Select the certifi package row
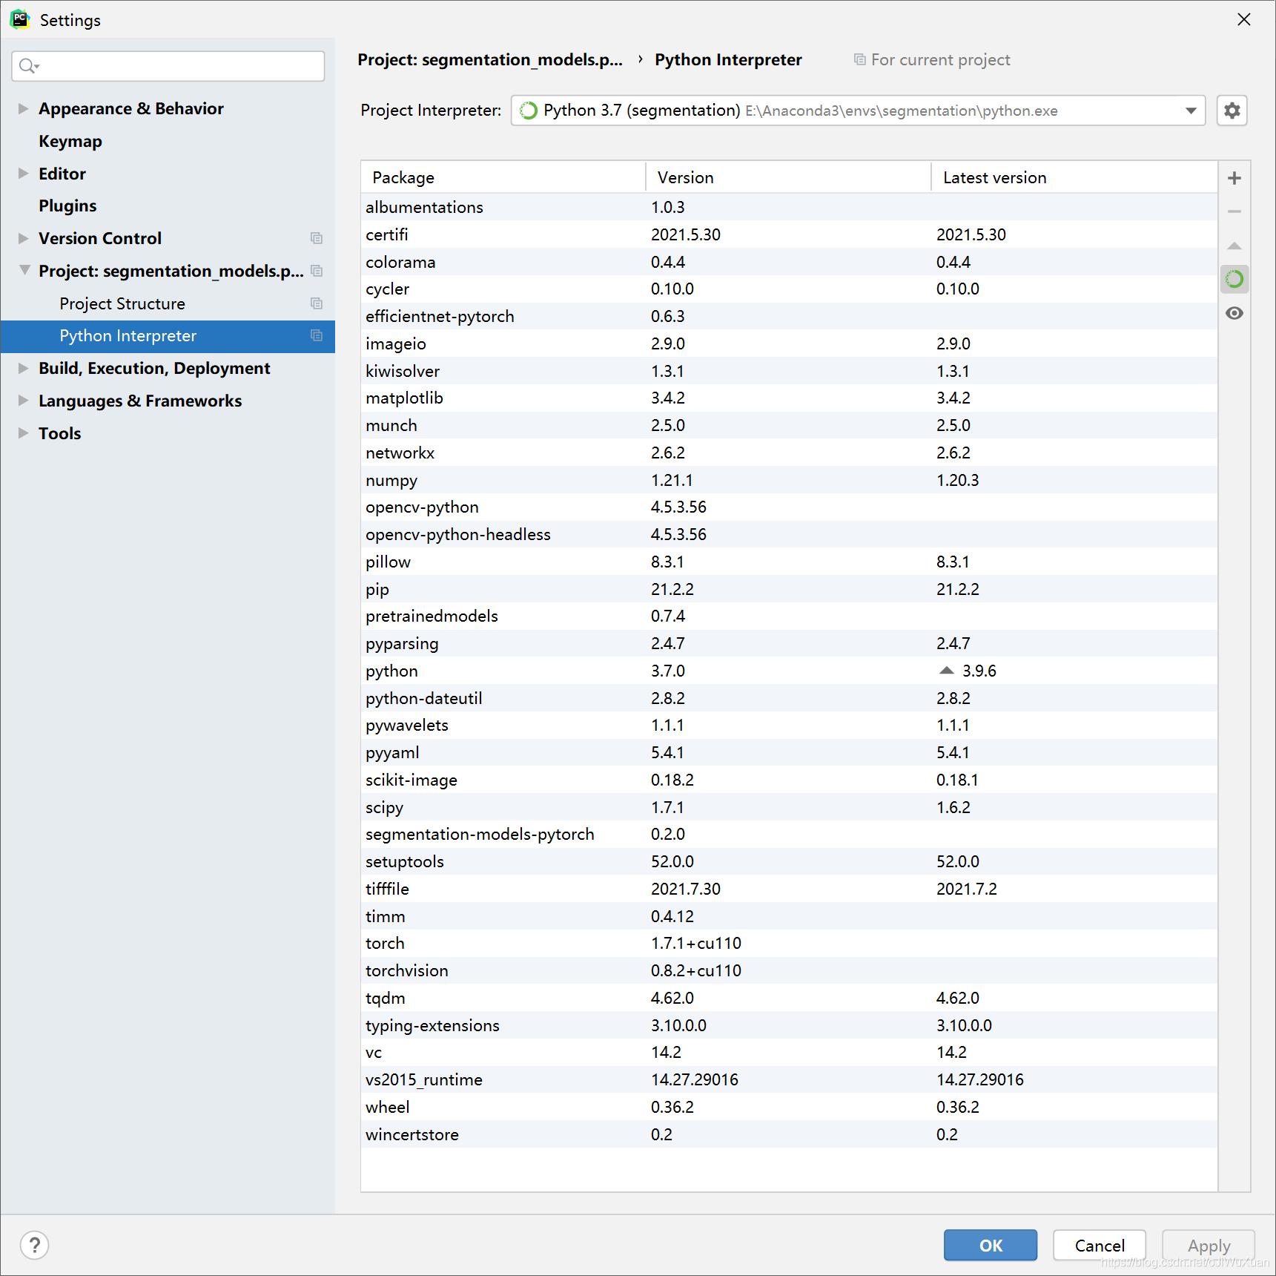This screenshot has height=1276, width=1276. 789,234
